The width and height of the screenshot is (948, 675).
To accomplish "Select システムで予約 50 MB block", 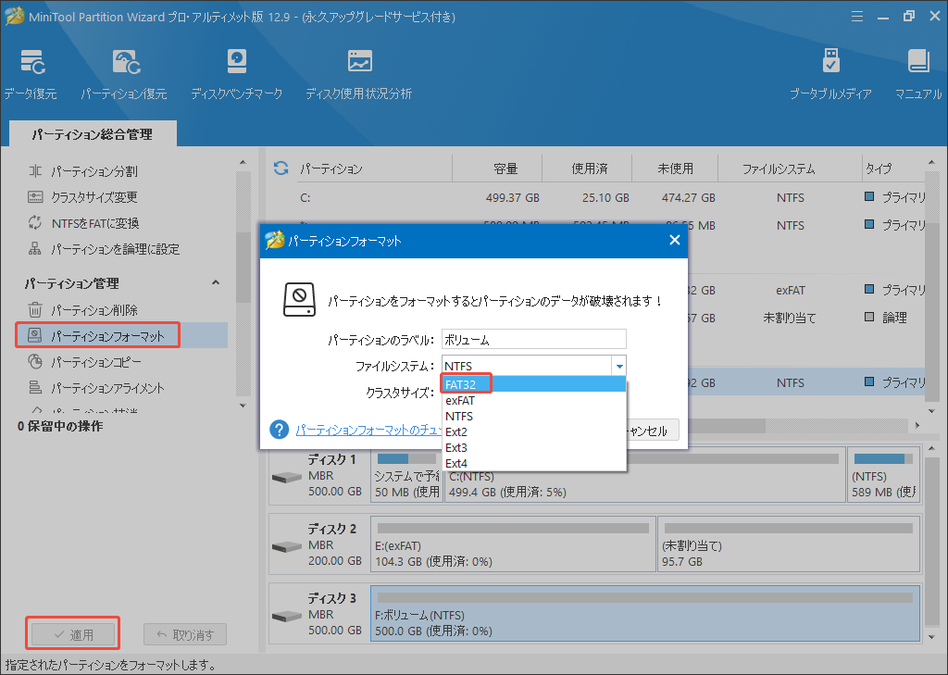I will (406, 475).
